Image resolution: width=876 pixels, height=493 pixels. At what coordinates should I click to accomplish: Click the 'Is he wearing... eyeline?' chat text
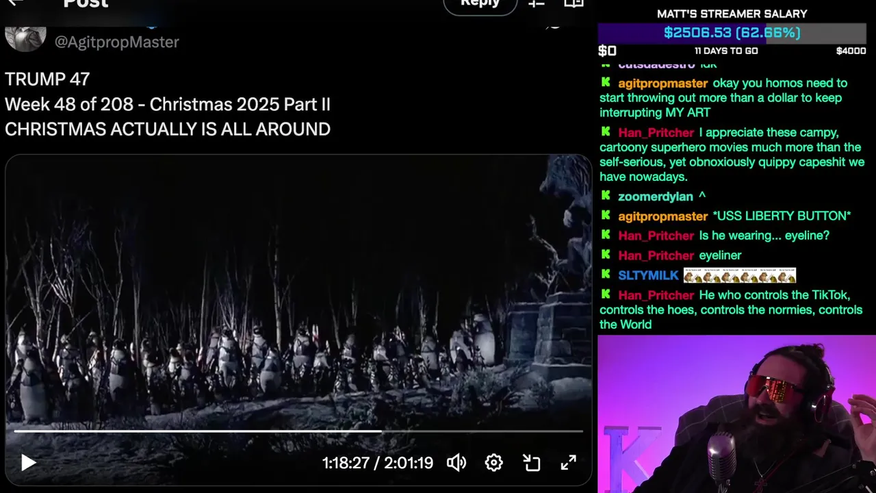coord(764,236)
